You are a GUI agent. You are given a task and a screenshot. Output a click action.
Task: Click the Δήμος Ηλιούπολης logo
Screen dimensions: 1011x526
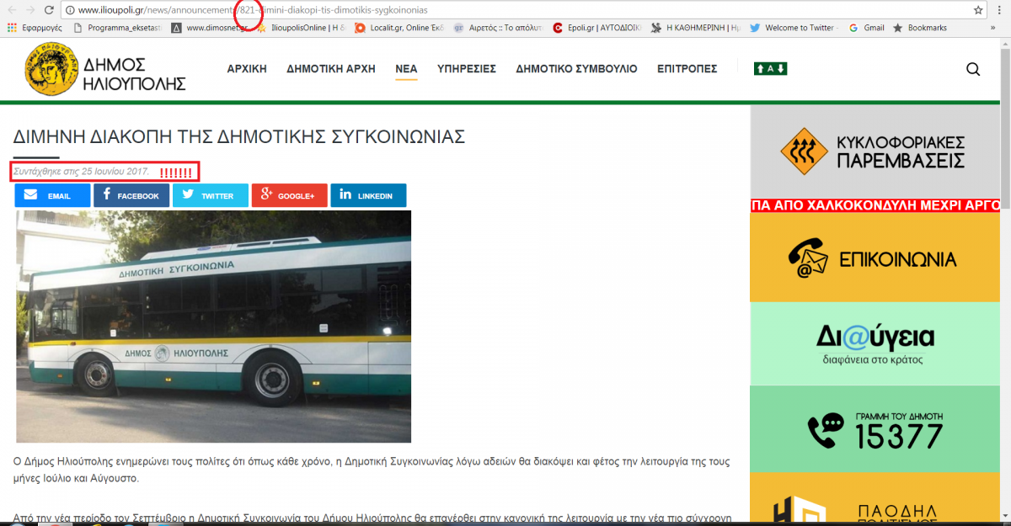[x=105, y=69]
